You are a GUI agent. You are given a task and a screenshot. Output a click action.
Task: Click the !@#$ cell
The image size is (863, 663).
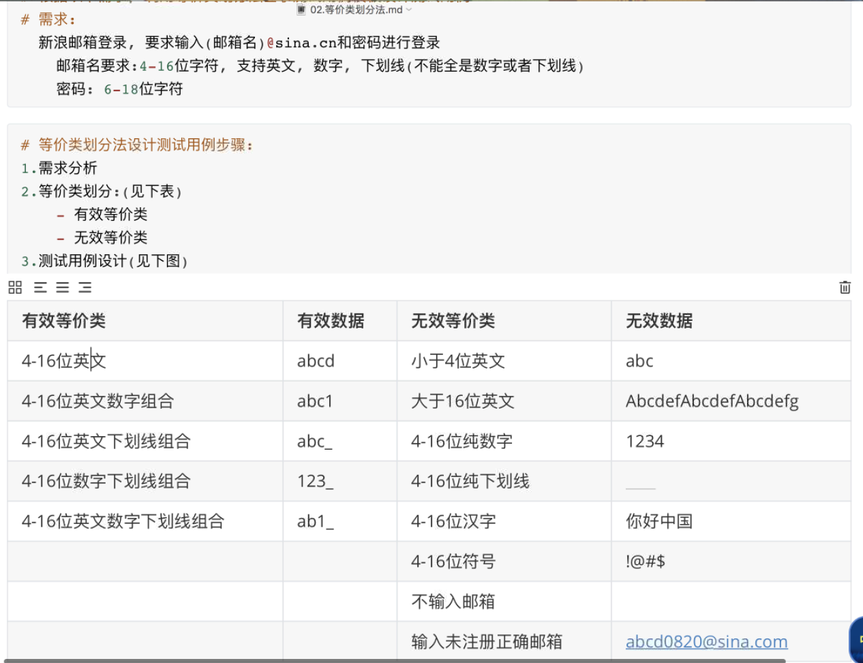731,562
